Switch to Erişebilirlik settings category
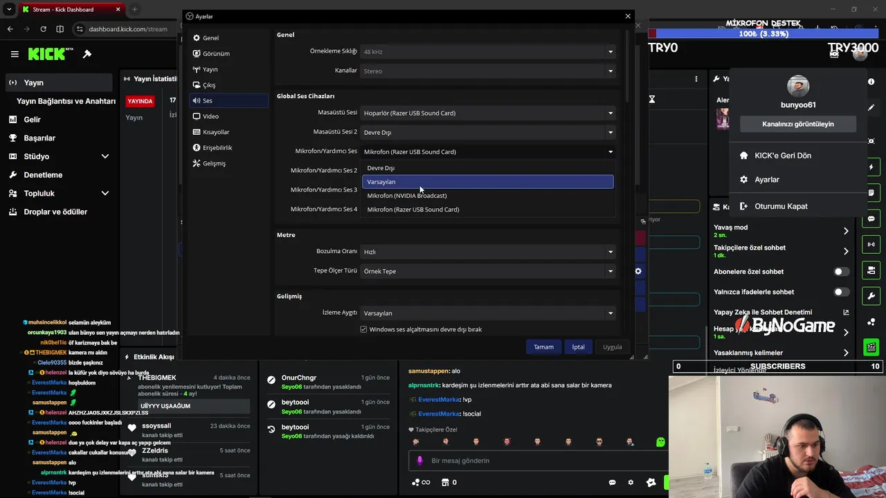The image size is (886, 498). [x=228, y=147]
